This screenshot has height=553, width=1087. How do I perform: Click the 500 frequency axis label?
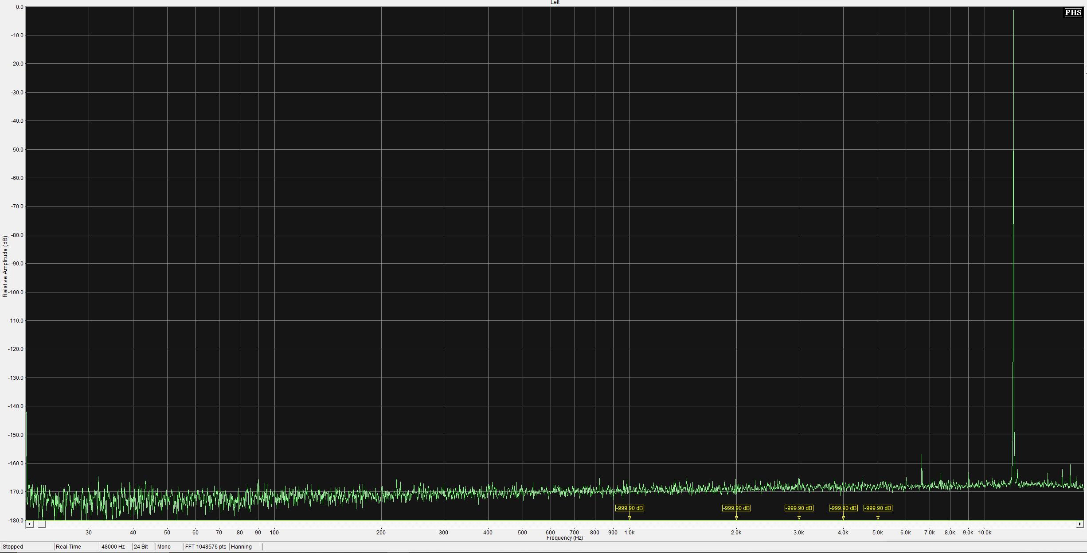tap(522, 533)
